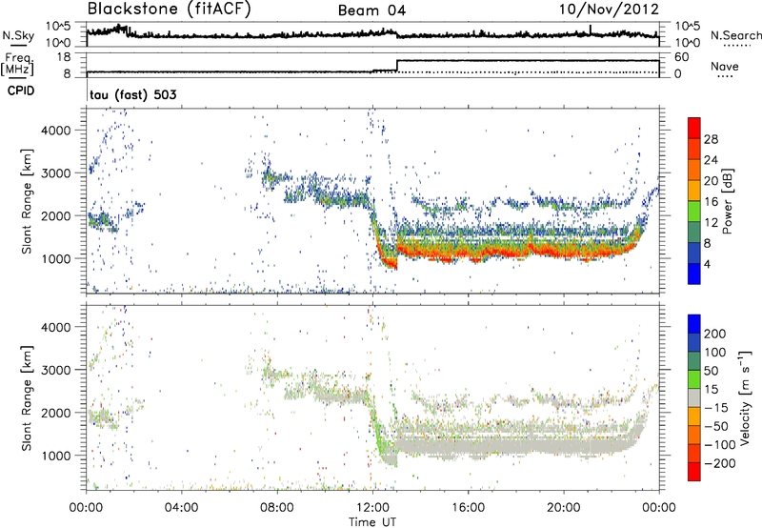This screenshot has height=528, width=762.
Task: Click the gray segment of the Velocity colorbar
Action: [x=694, y=397]
